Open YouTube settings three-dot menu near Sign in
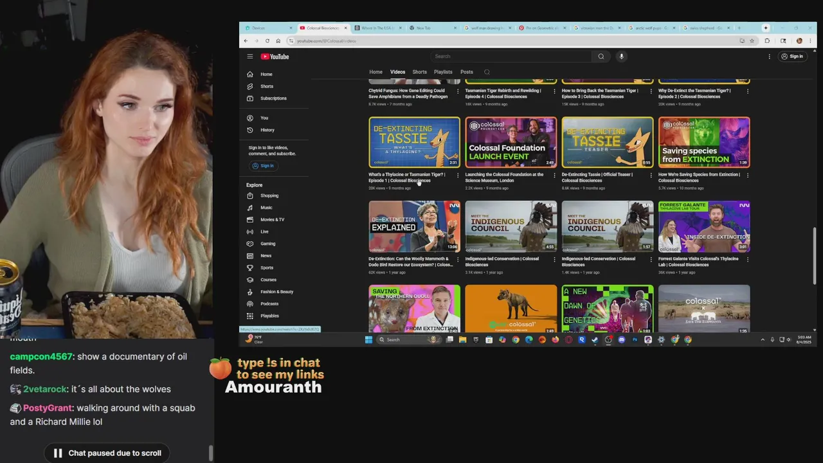This screenshot has height=463, width=823. click(x=769, y=57)
